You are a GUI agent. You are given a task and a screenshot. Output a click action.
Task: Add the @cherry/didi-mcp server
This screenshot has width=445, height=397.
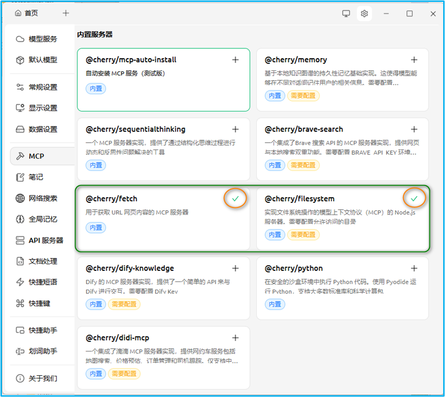point(235,338)
